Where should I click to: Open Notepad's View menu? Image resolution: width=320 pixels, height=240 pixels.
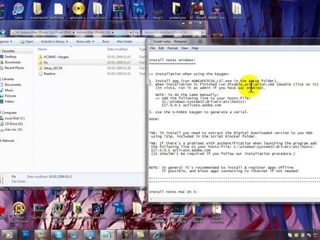(184, 48)
